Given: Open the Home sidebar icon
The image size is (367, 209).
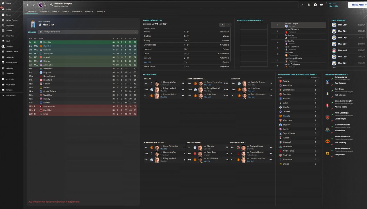Looking at the screenshot, I should click(3, 3).
